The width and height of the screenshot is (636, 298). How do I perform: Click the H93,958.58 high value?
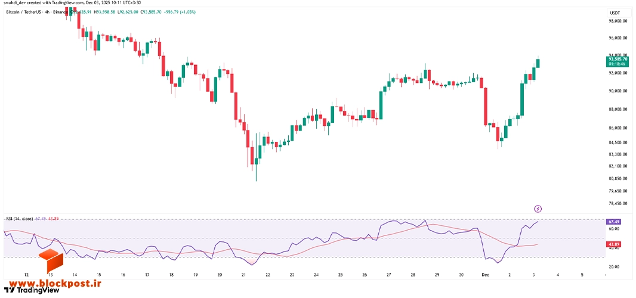pos(106,12)
